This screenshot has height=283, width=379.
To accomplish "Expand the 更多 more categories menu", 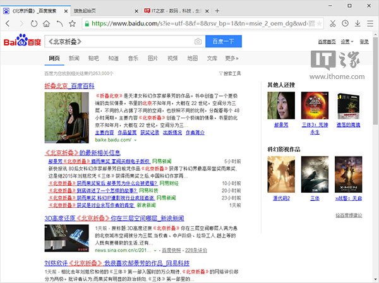I will (x=232, y=58).
